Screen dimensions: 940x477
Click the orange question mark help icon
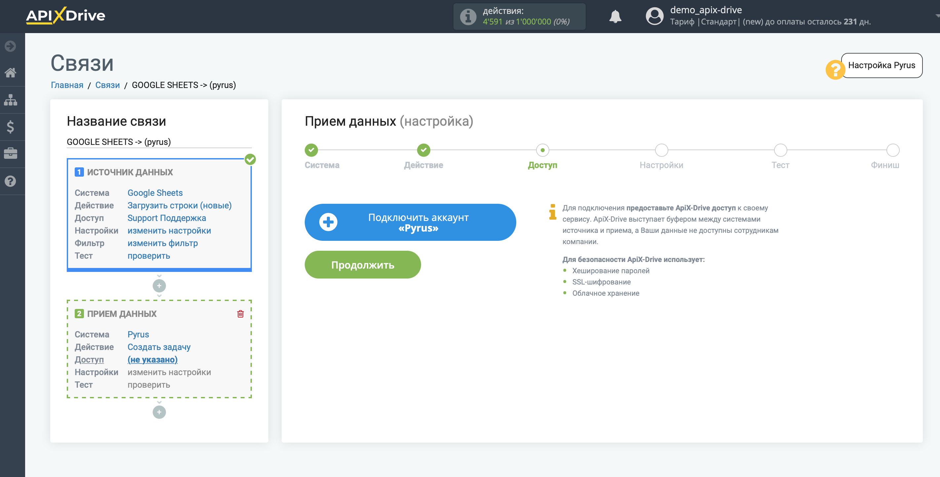point(835,69)
